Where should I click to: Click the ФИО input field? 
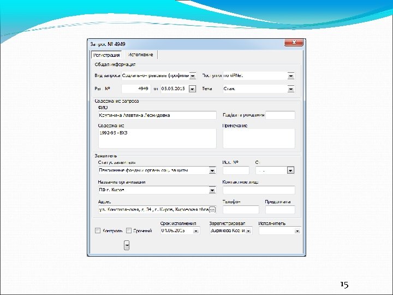click(157, 115)
